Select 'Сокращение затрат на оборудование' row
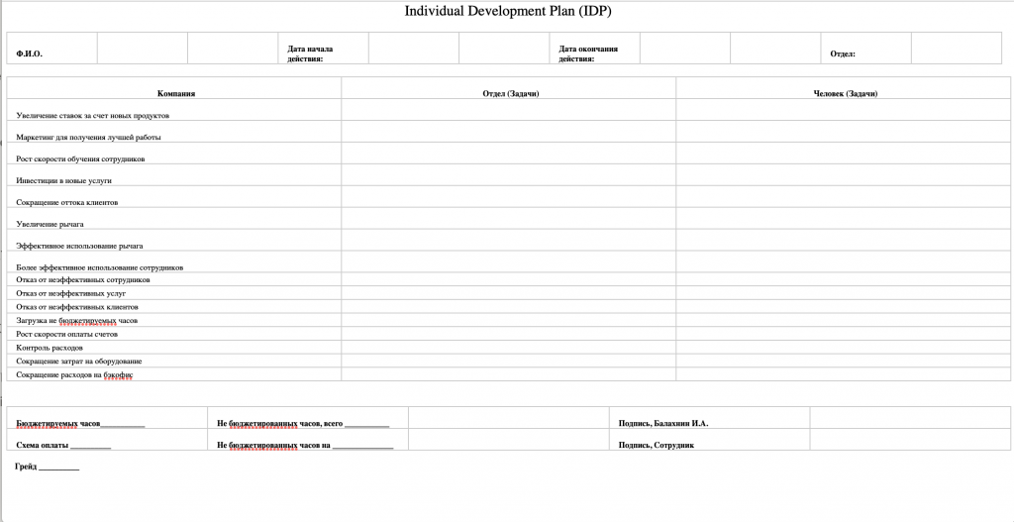Screen dimensions: 1014x522 (x=509, y=361)
